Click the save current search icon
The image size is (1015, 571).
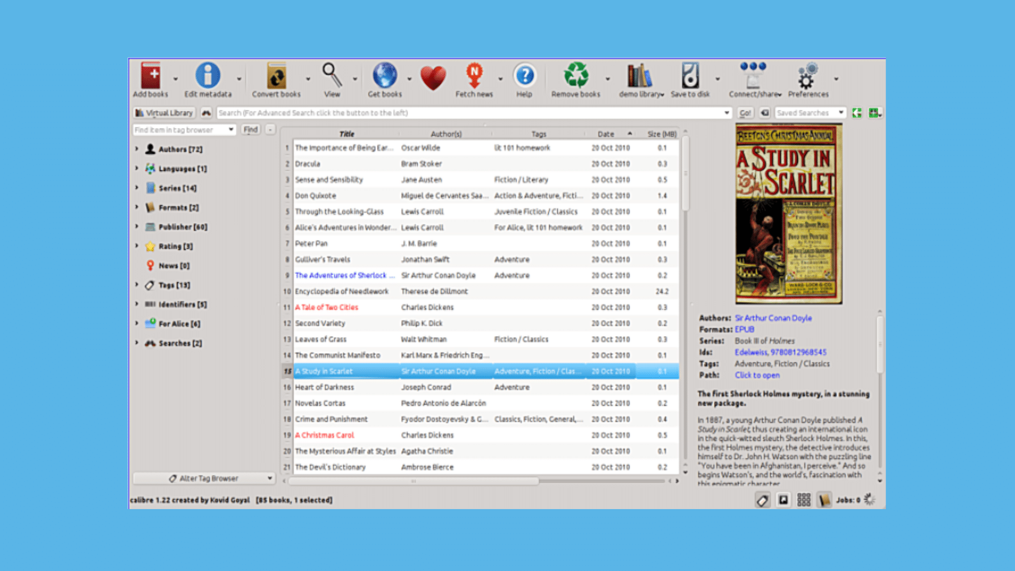click(874, 113)
